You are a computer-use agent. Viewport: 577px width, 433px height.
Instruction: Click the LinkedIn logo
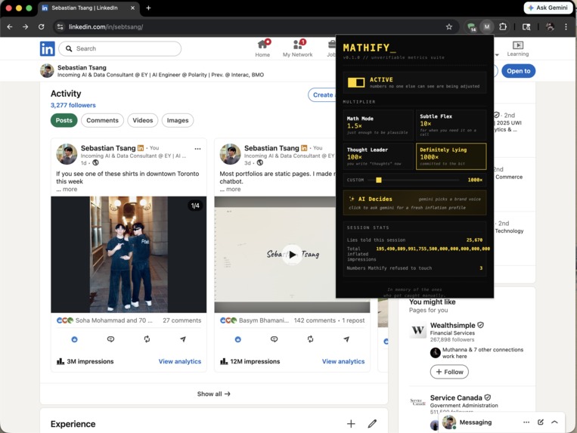coord(47,48)
